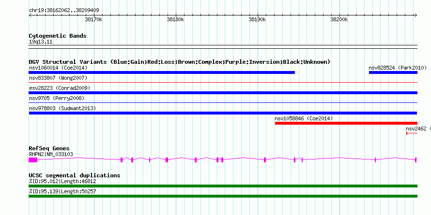Click the nsv978803 (Sudmant2013) variant label
Viewport: 431px width, 215px height.
tap(62, 109)
